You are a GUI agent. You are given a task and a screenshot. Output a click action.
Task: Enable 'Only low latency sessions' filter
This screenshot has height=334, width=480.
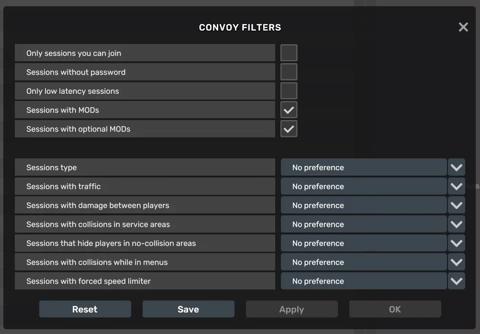pos(289,91)
